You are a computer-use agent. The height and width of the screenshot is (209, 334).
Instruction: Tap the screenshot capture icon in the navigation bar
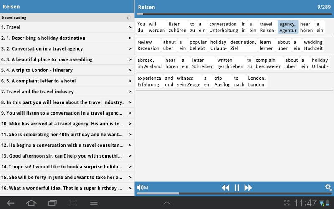click(73, 203)
